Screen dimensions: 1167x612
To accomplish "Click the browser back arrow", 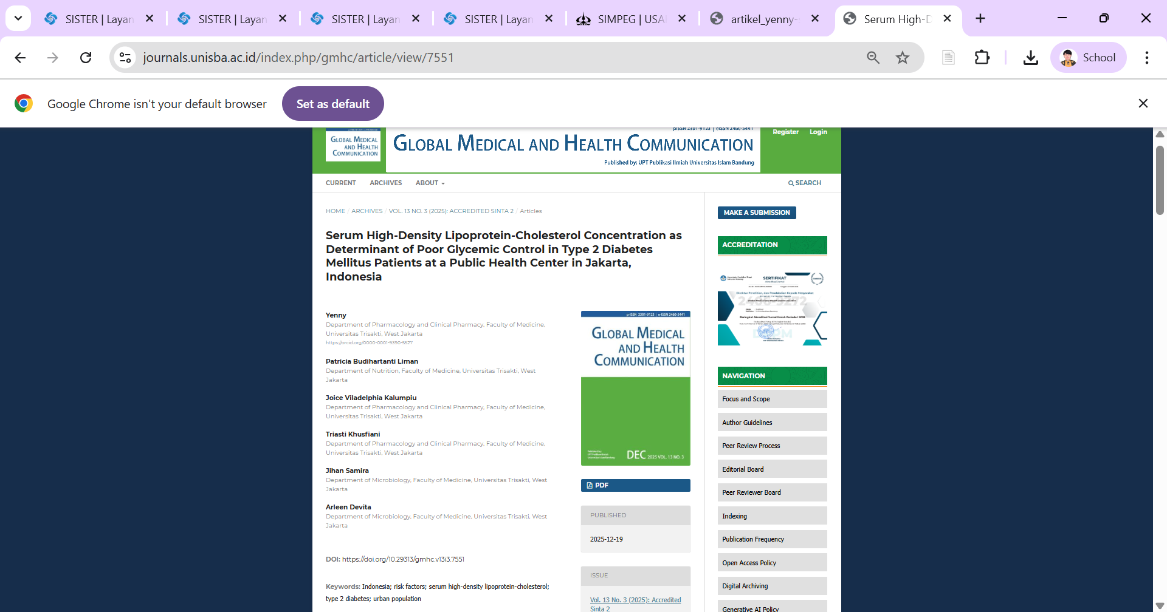I will [20, 58].
